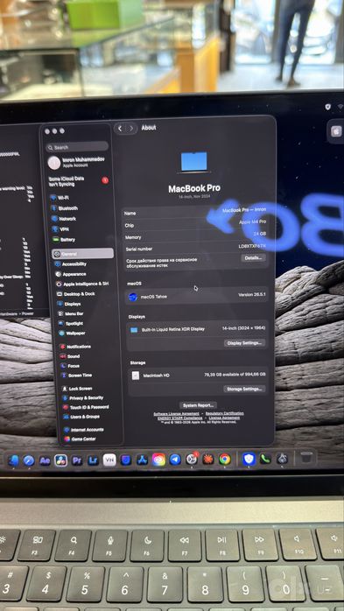Launch DaVinci Resolve from the Dock
The width and height of the screenshot is (344, 611).
coord(60,460)
